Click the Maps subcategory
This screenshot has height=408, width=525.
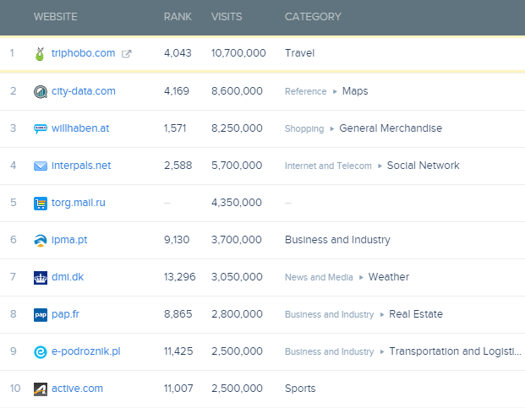click(x=355, y=91)
